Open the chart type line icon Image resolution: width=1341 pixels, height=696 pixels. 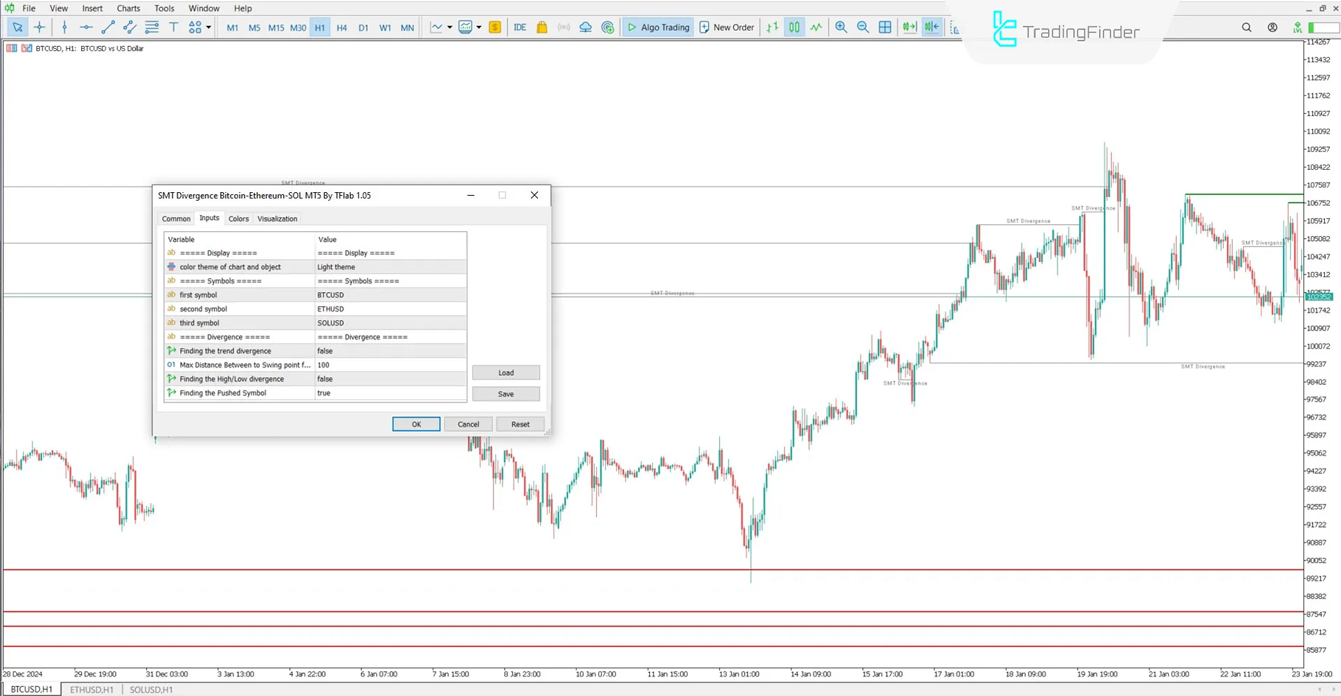pyautogui.click(x=437, y=27)
